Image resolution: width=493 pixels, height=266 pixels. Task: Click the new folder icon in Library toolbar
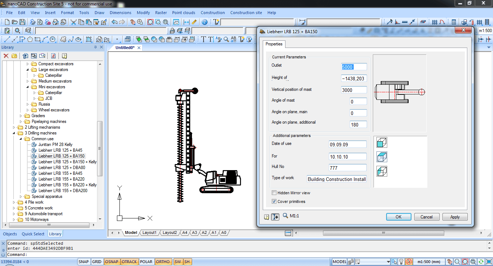point(14,56)
